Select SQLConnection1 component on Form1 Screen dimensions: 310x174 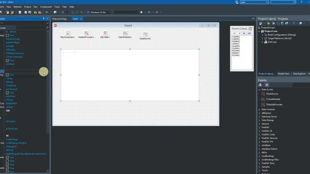pos(67,34)
